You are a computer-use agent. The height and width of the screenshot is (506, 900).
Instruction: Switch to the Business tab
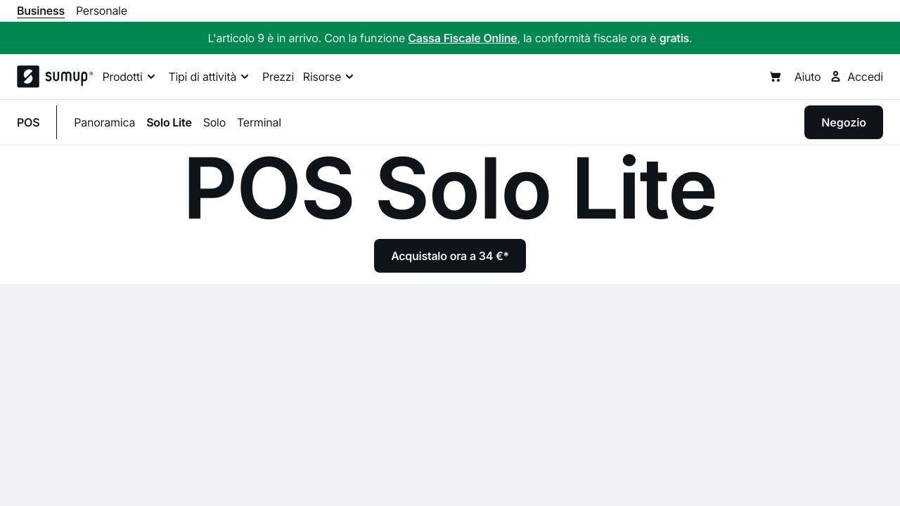40,11
